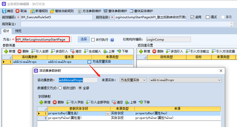237x127 pixels.
Task: Select the 修改过的 radio button
Action: (x=60, y=88)
